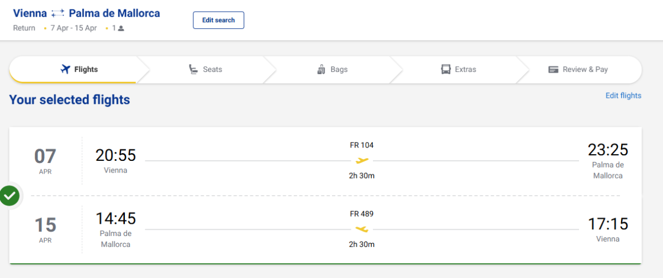
Task: Click the luggage icon in the Bags step
Action: [321, 70]
